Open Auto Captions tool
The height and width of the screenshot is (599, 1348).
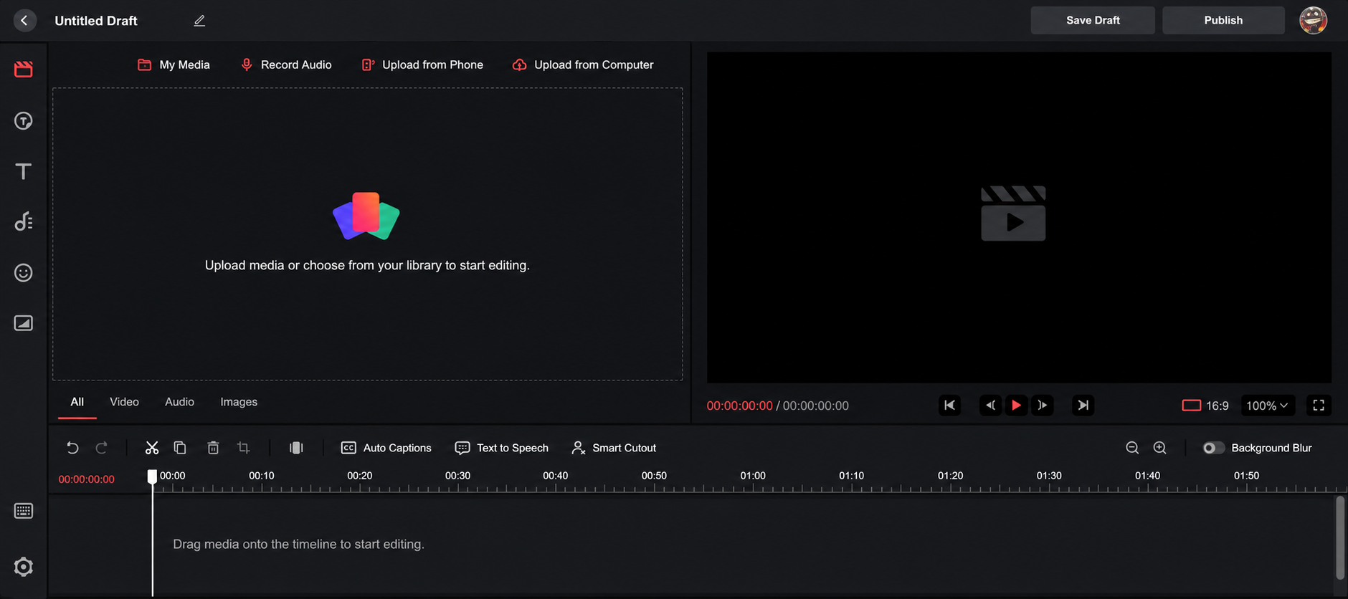386,448
